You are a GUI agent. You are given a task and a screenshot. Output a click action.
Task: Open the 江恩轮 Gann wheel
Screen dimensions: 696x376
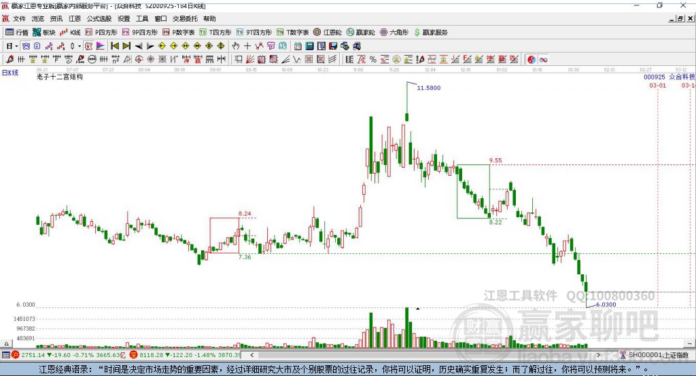coord(328,33)
